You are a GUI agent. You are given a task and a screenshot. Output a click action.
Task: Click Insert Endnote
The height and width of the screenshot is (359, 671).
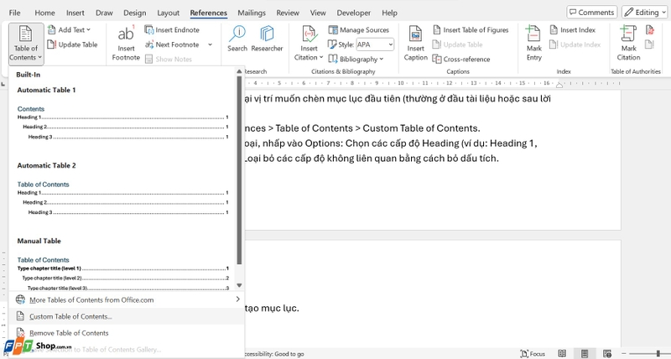tap(172, 30)
